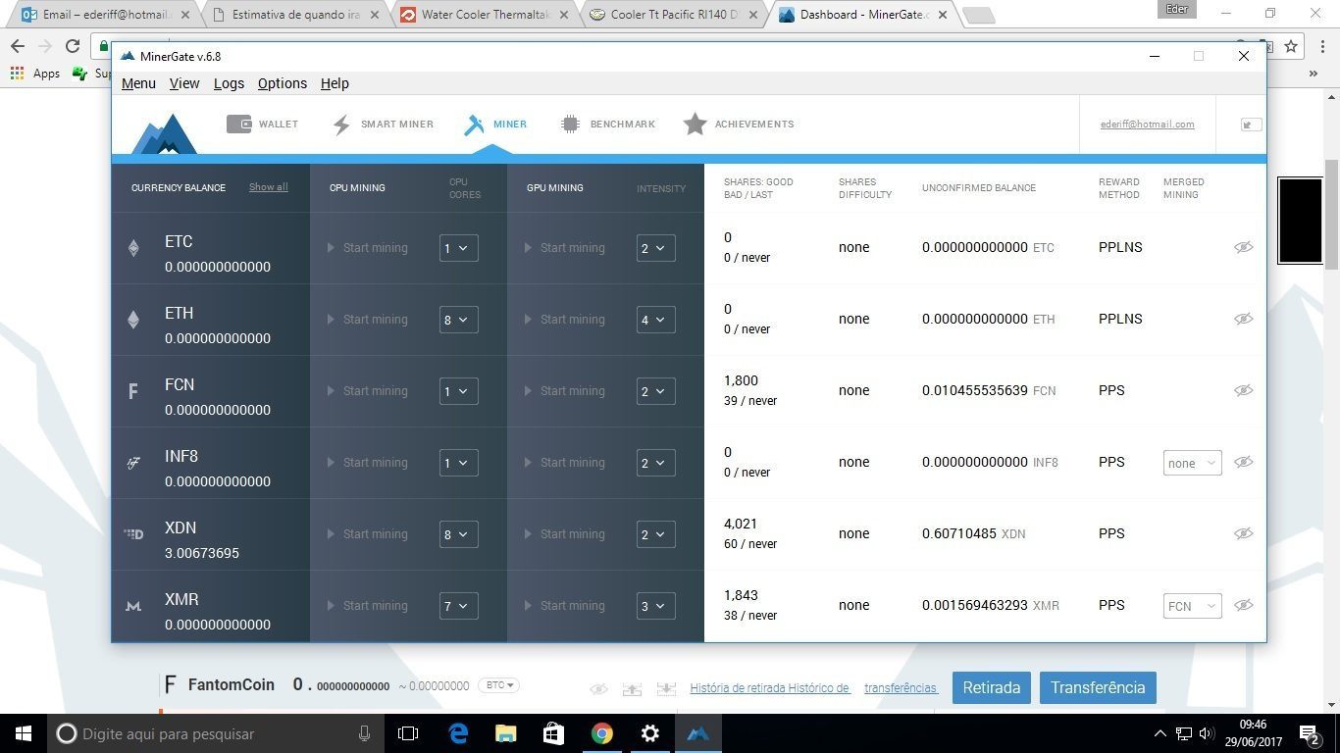Open the Wallet section
1340x753 pixels.
(x=262, y=125)
